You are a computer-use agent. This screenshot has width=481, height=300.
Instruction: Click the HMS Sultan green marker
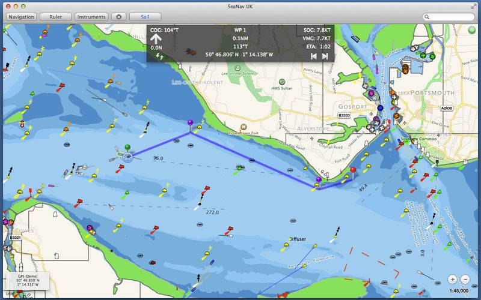click(282, 82)
